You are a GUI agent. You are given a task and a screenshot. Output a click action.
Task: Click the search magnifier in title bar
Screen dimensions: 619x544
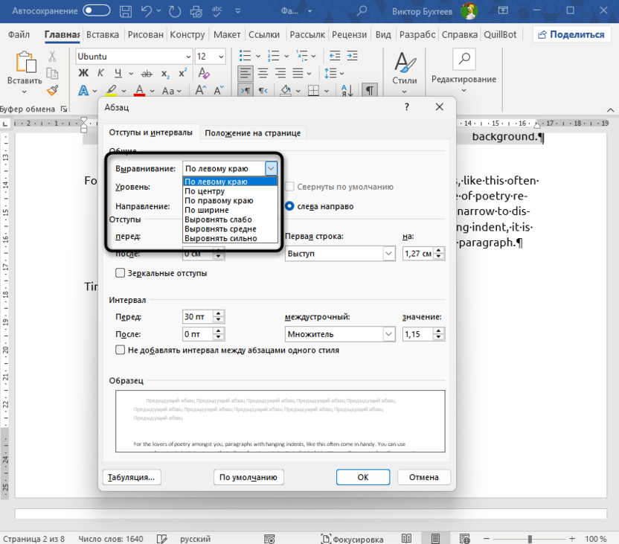point(362,12)
